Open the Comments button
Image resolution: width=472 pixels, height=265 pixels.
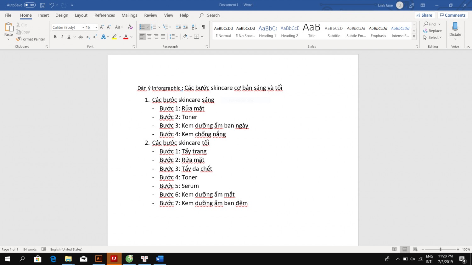tap(452, 15)
